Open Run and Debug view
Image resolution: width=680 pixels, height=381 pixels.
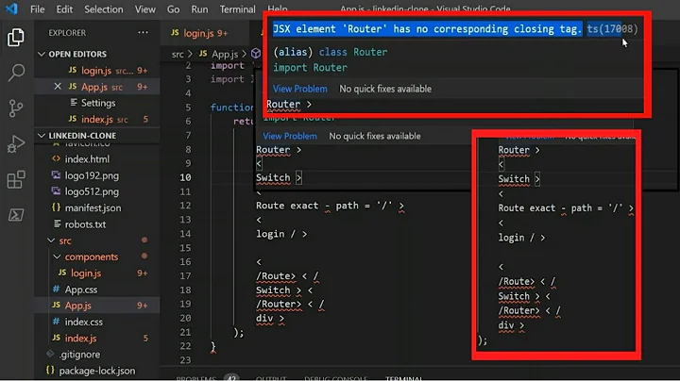click(x=16, y=143)
